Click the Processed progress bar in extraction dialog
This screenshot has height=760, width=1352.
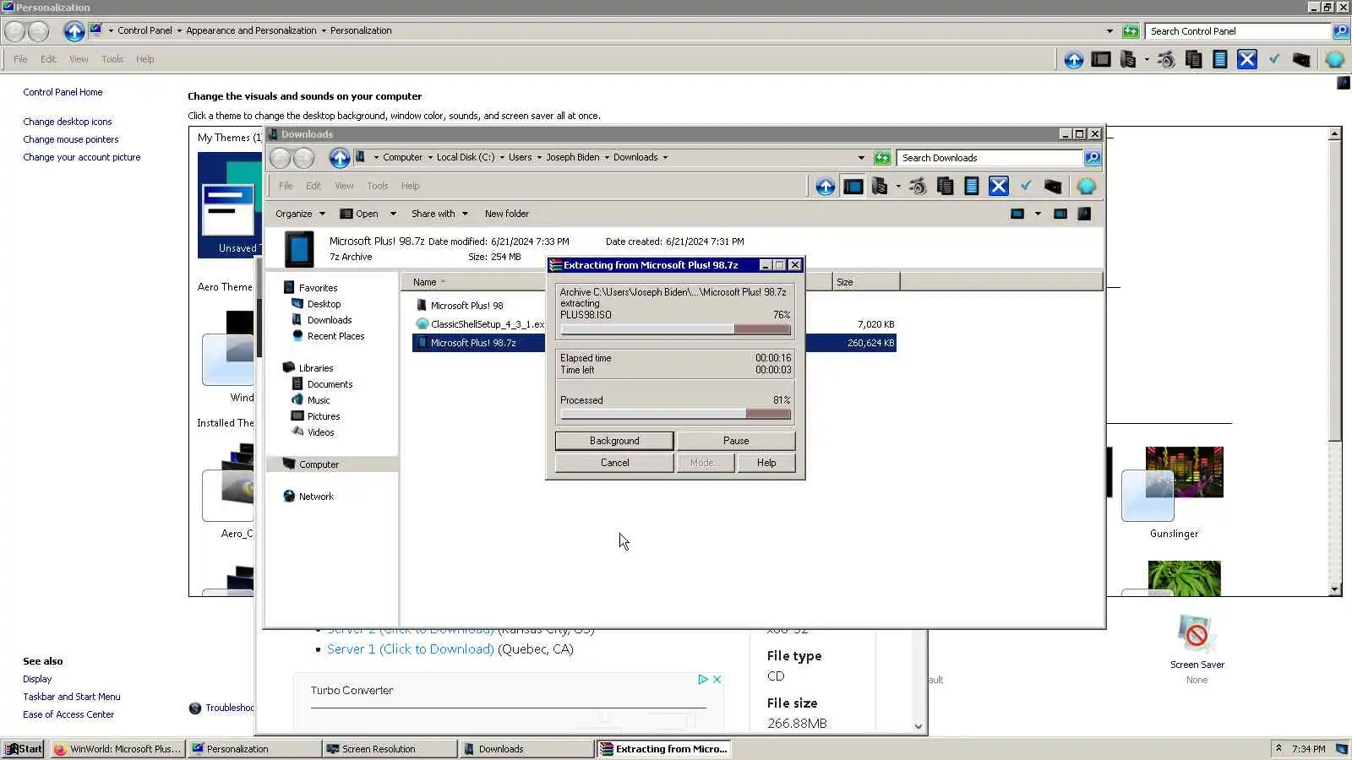point(675,415)
